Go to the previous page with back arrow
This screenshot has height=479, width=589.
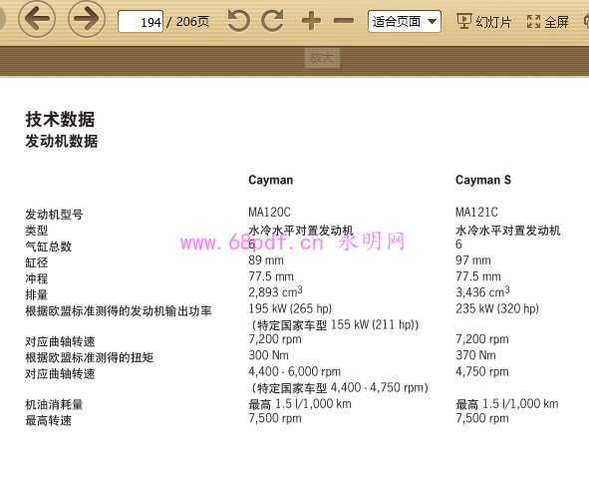pos(37,19)
